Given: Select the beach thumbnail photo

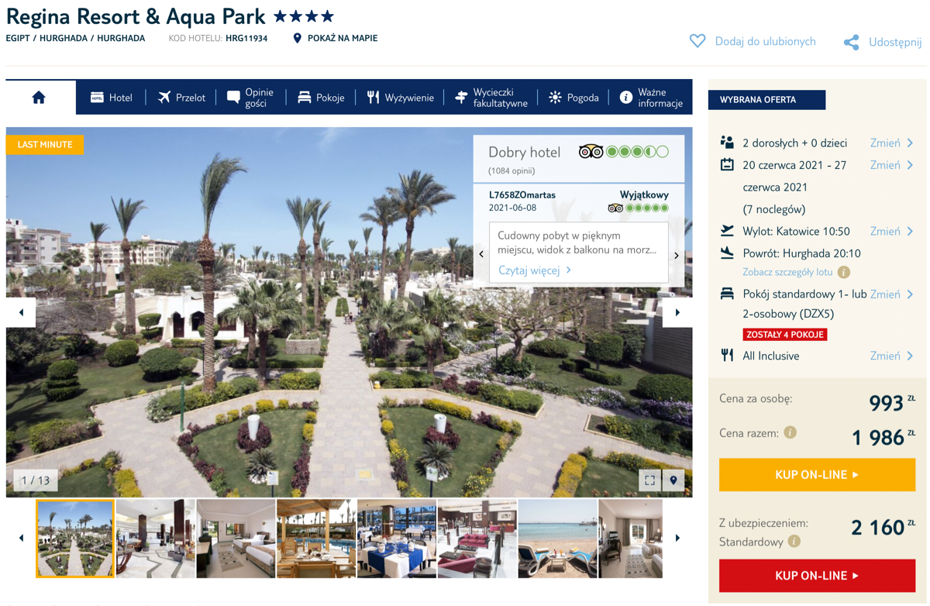Looking at the screenshot, I should pos(557,539).
